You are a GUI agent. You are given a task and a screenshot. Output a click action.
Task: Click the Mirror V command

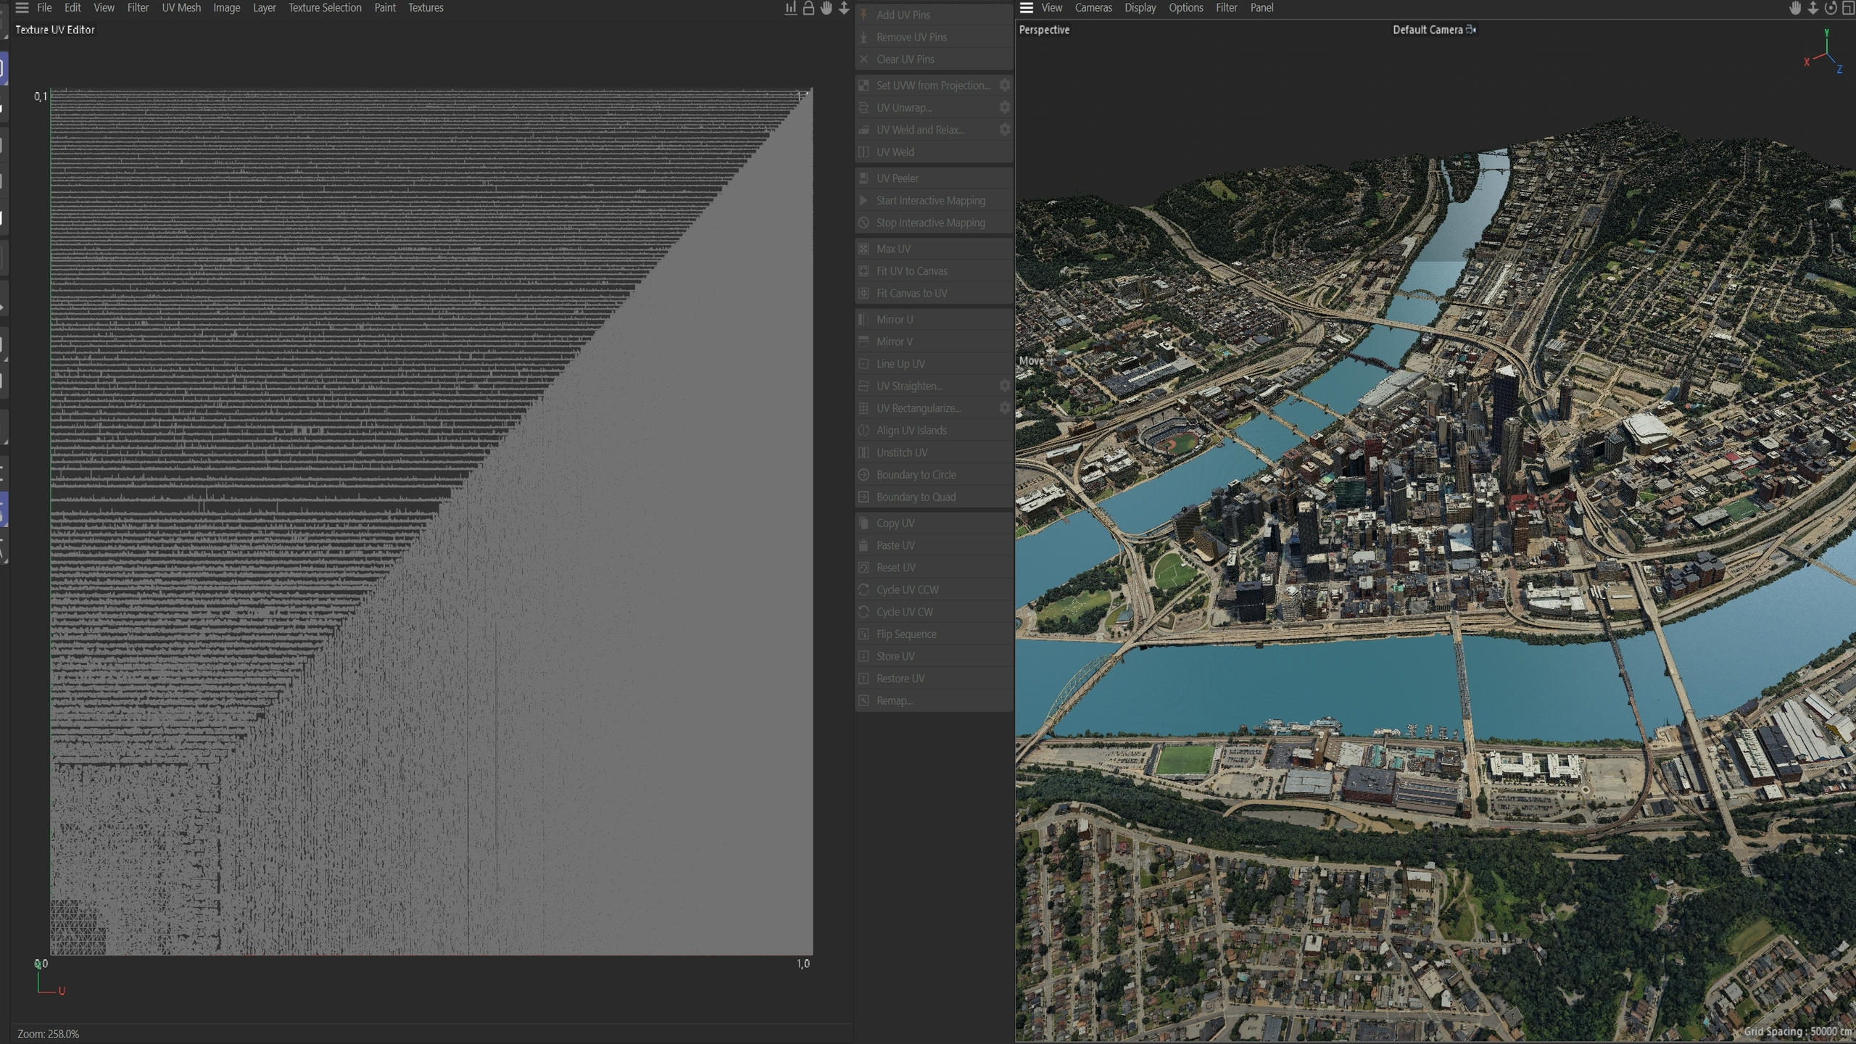coord(934,341)
